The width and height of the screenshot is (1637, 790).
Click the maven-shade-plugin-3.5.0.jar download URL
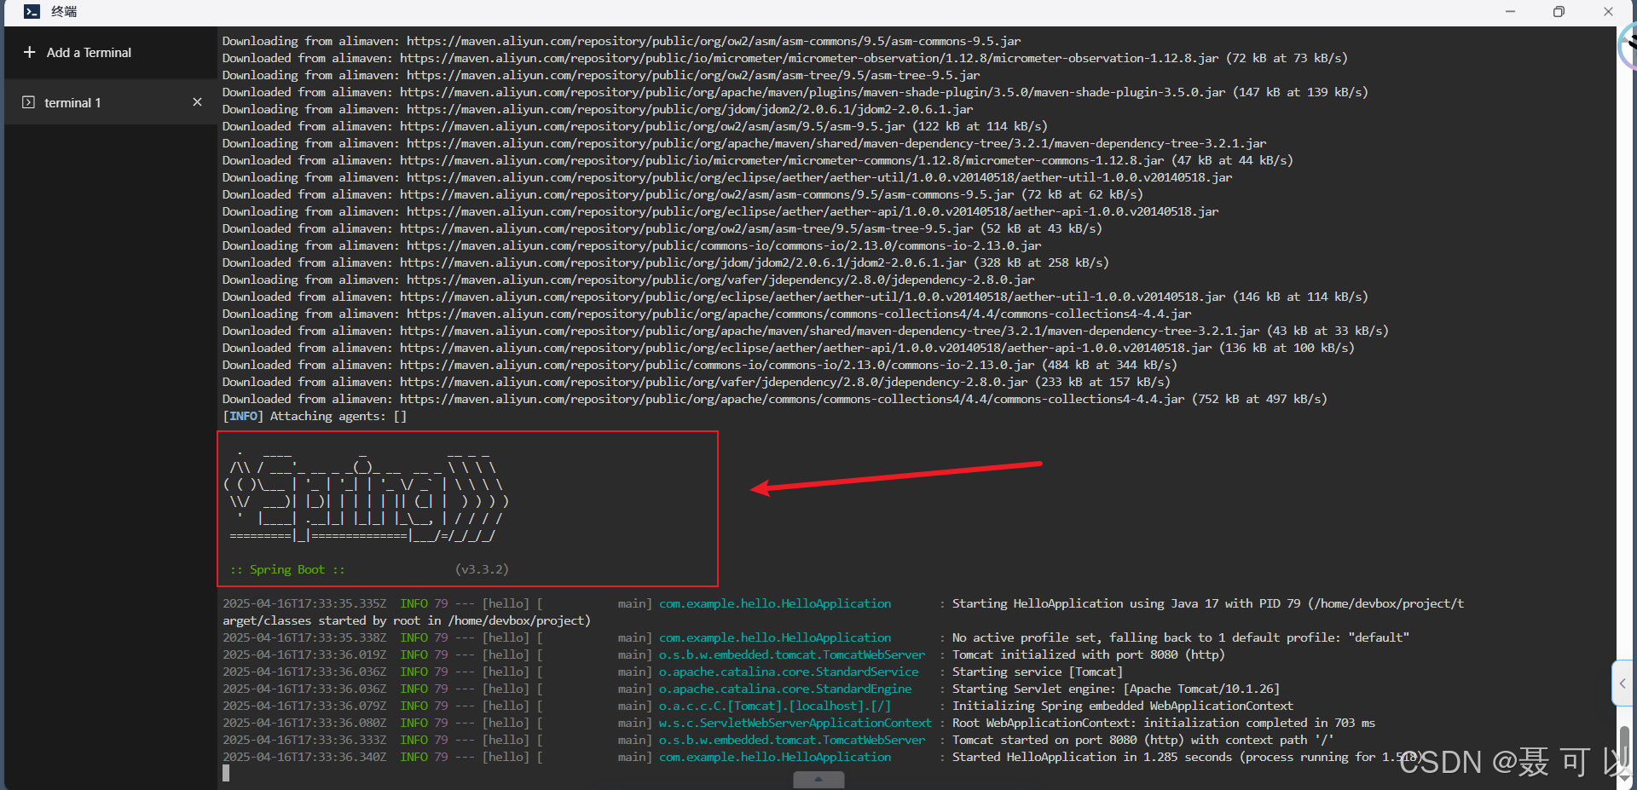pyautogui.click(x=813, y=92)
